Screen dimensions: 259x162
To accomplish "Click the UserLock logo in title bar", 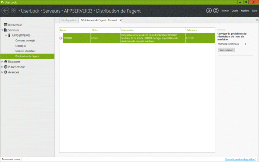I will [2, 2].
